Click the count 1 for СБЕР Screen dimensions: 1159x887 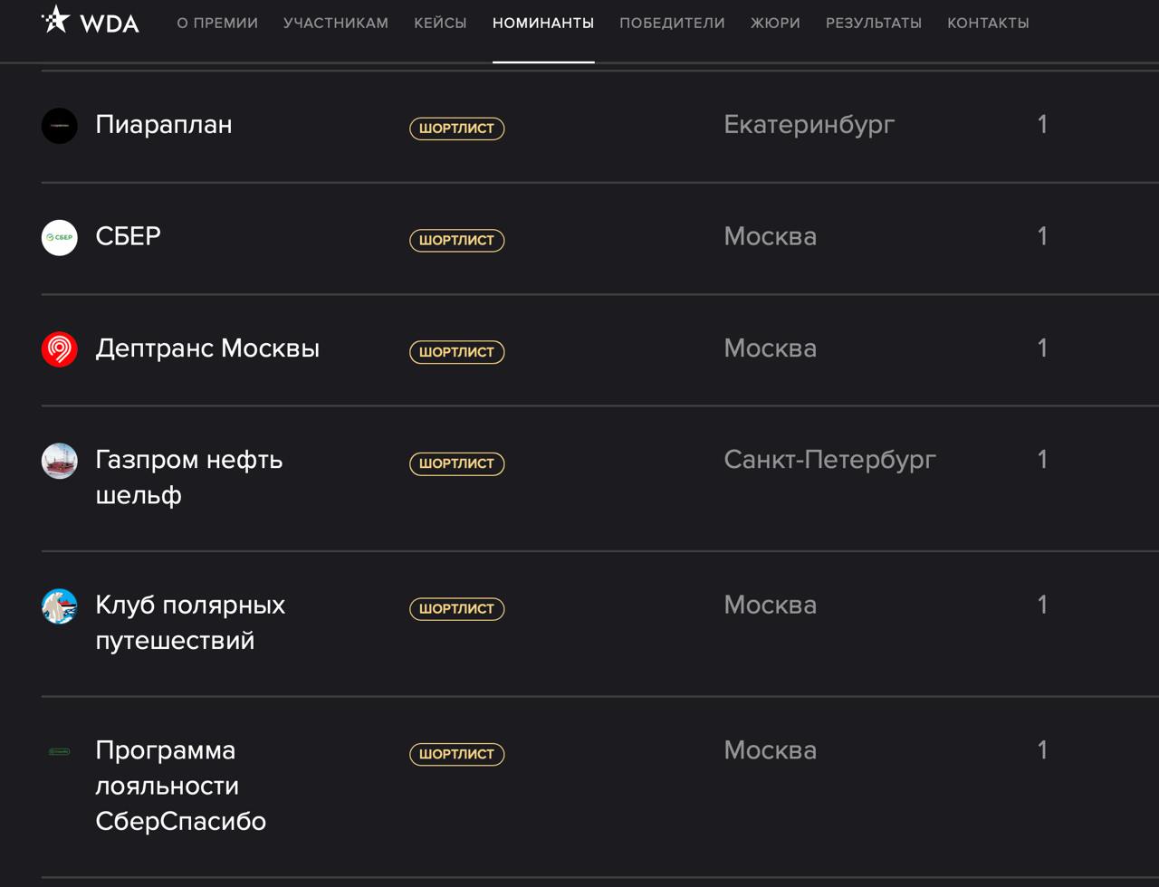click(1042, 236)
